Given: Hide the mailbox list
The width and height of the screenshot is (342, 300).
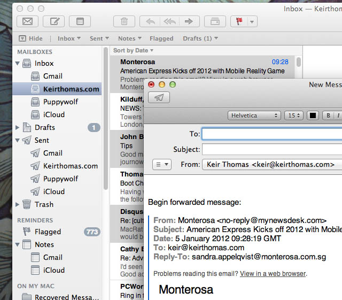Looking at the screenshot, I should [31, 39].
